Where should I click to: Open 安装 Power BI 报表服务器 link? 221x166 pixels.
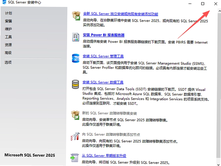pos(103,35)
